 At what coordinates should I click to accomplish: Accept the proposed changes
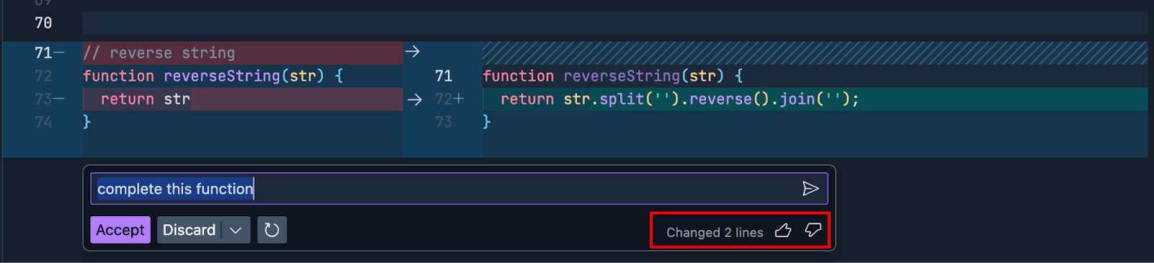click(120, 230)
